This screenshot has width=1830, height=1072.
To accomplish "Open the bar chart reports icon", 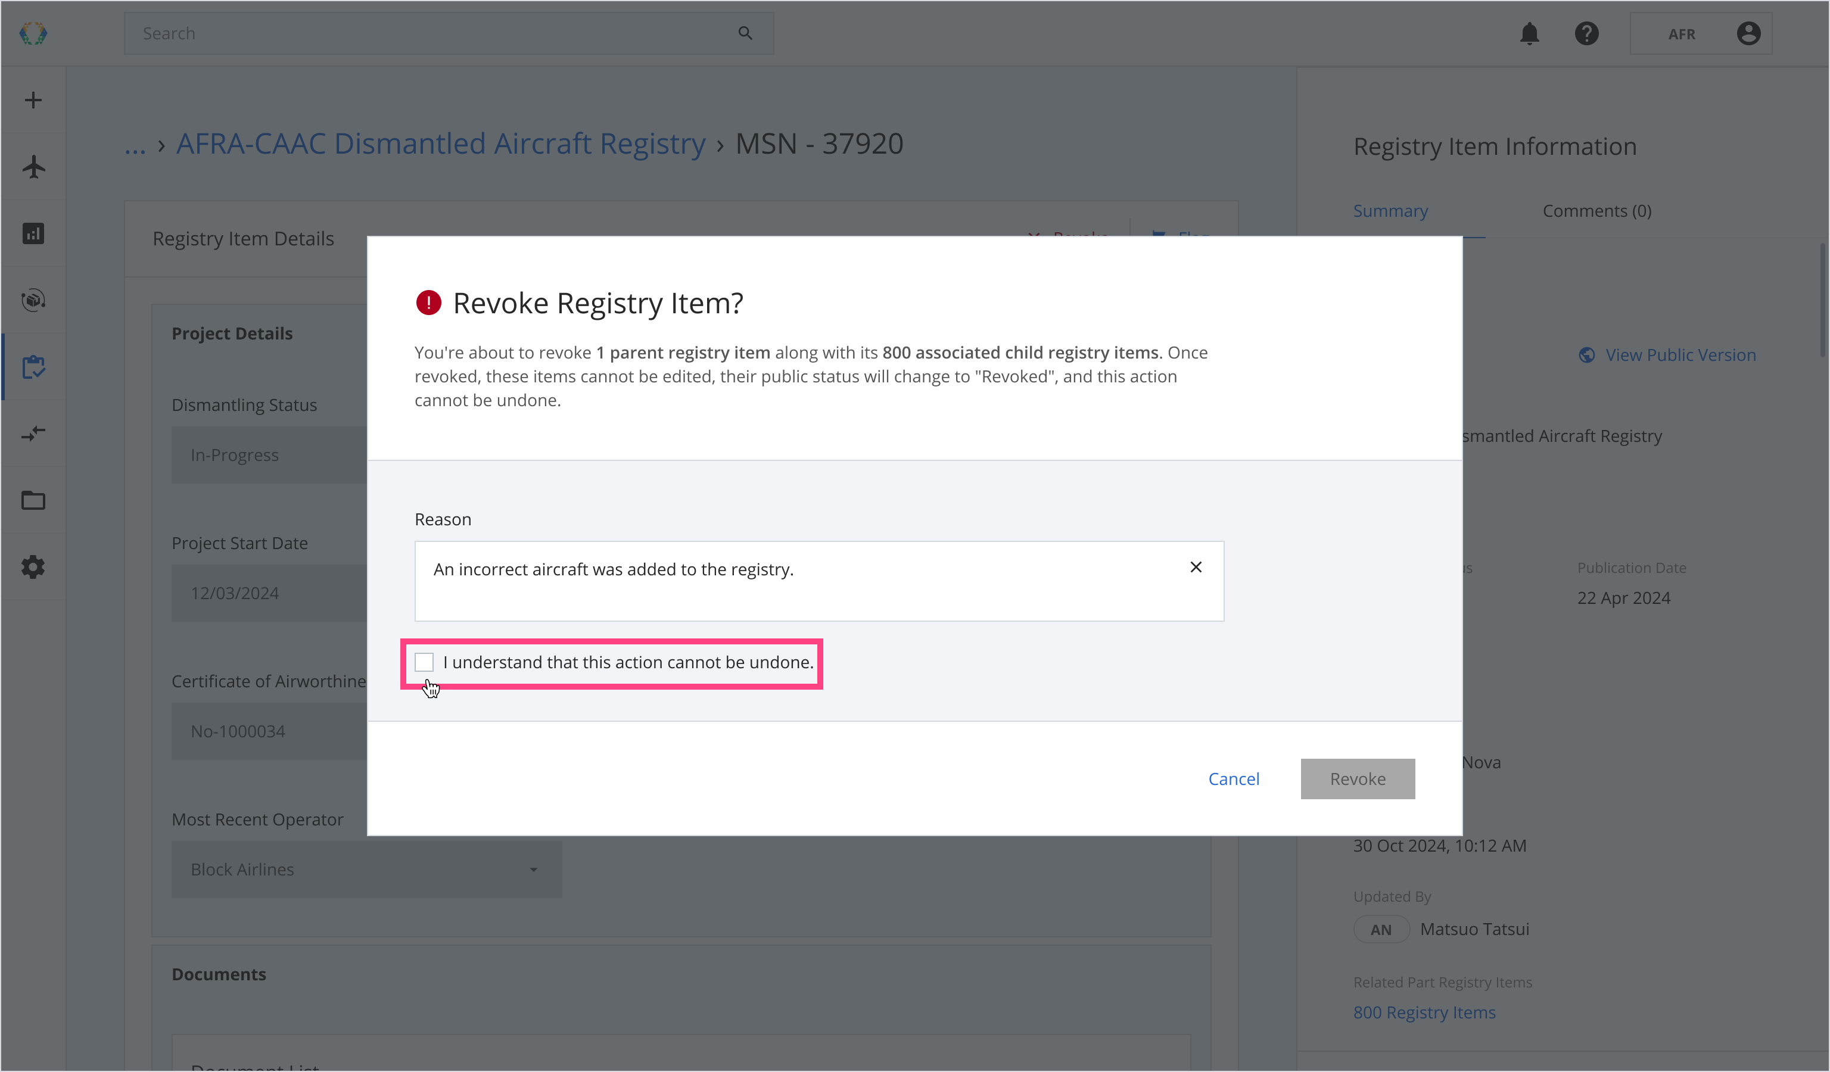I will click(33, 233).
